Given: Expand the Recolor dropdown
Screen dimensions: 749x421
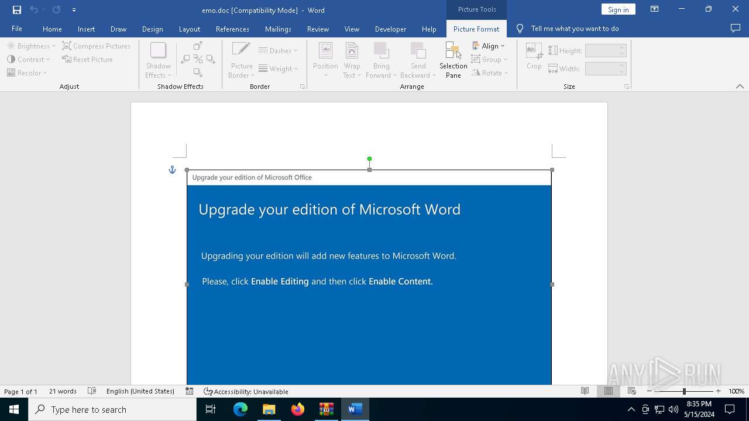Looking at the screenshot, I should [27, 73].
